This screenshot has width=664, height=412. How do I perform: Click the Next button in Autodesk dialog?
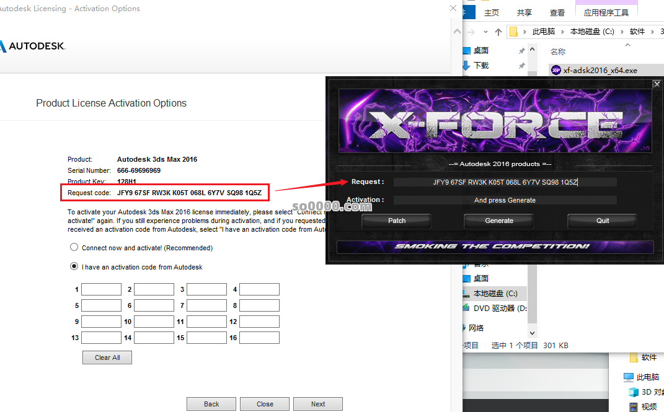(x=317, y=404)
